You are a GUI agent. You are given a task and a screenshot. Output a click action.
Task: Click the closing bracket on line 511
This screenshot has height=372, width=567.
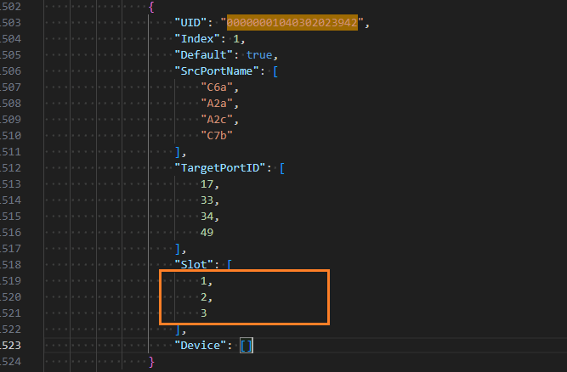coord(178,152)
